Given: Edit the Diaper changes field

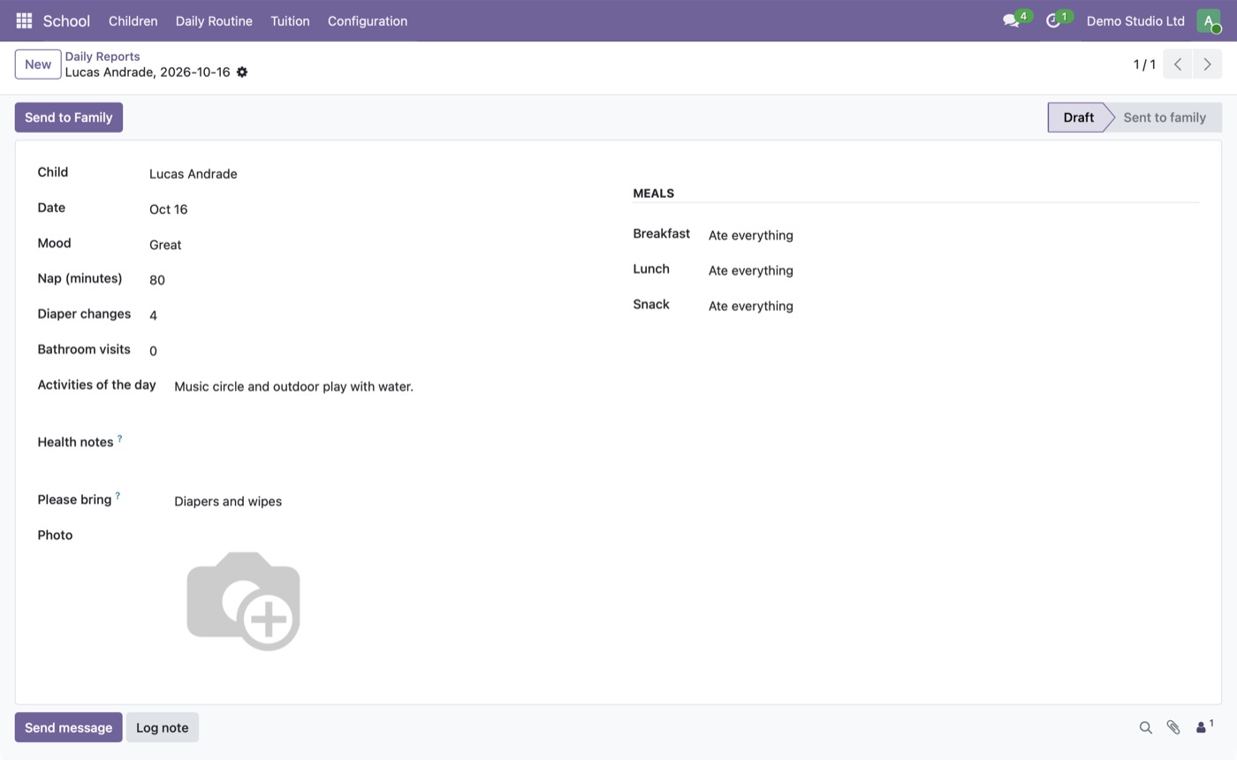Looking at the screenshot, I should tap(376, 315).
